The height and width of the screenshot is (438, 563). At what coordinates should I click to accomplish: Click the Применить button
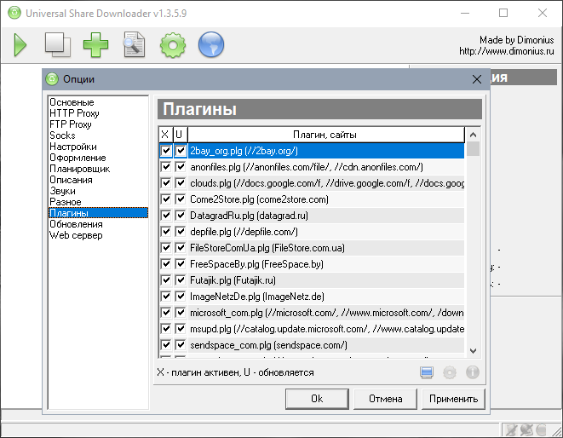pyautogui.click(x=453, y=399)
